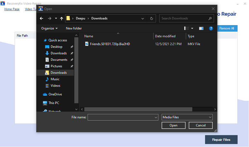Click Recoveryfix app icon in title bar
249x147 pixels.
click(3, 3)
